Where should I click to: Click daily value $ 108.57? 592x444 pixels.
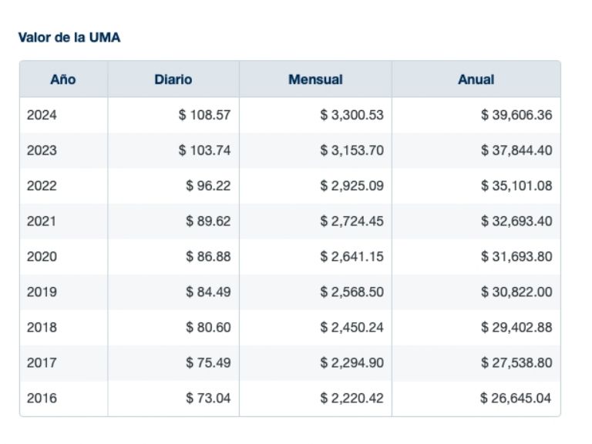point(204,115)
